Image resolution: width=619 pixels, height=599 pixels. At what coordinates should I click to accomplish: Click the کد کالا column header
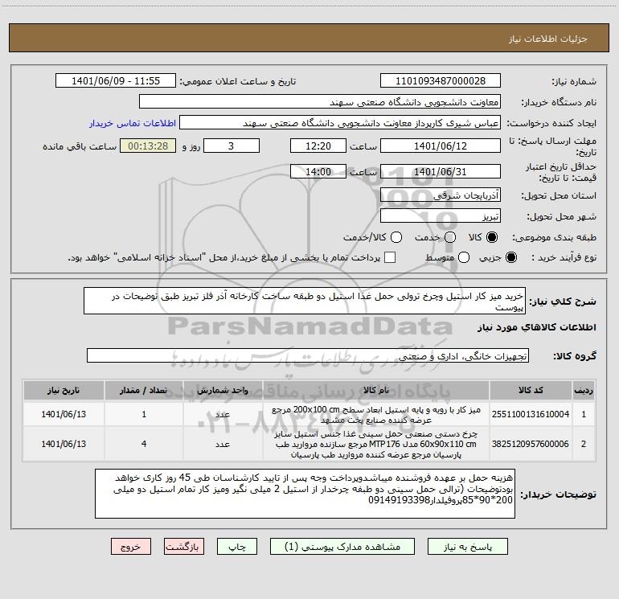(531, 391)
